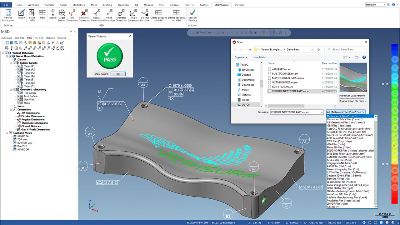This screenshot has width=400, height=225.
Task: Select Downloads in the navigation pane
Action: (x=248, y=85)
